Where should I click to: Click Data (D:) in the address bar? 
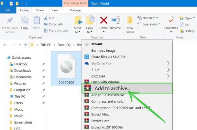pyautogui.click(x=64, y=45)
